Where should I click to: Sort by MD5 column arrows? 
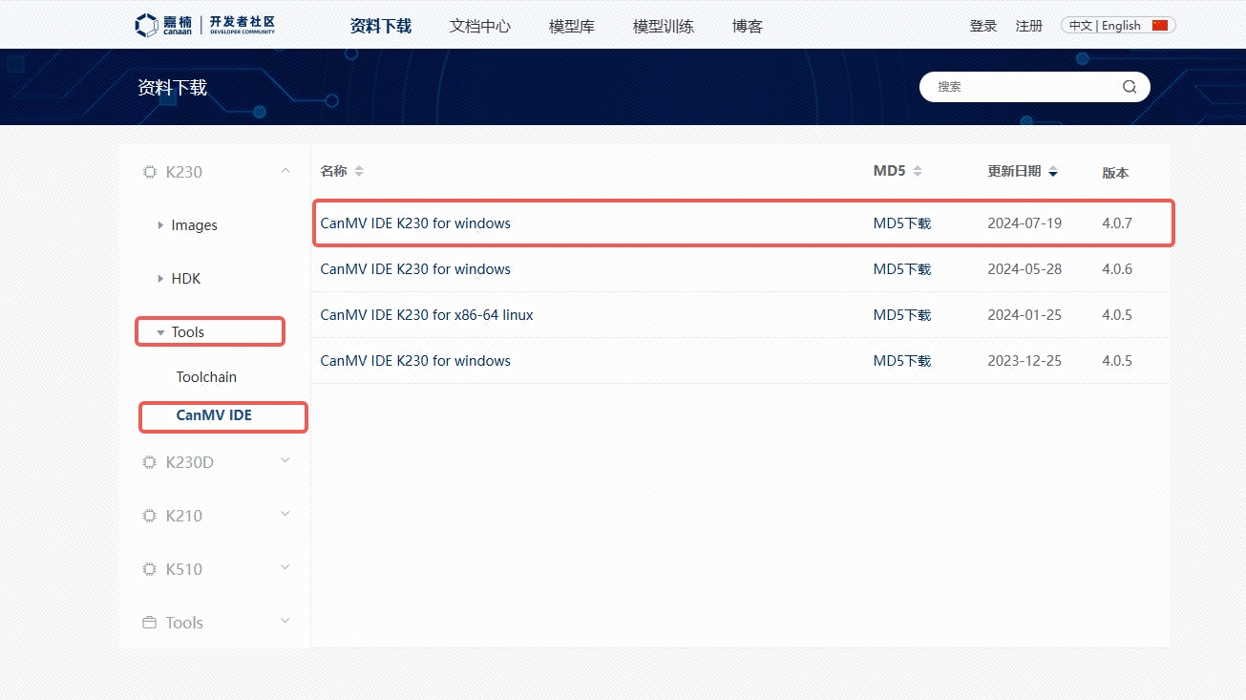pyautogui.click(x=918, y=172)
